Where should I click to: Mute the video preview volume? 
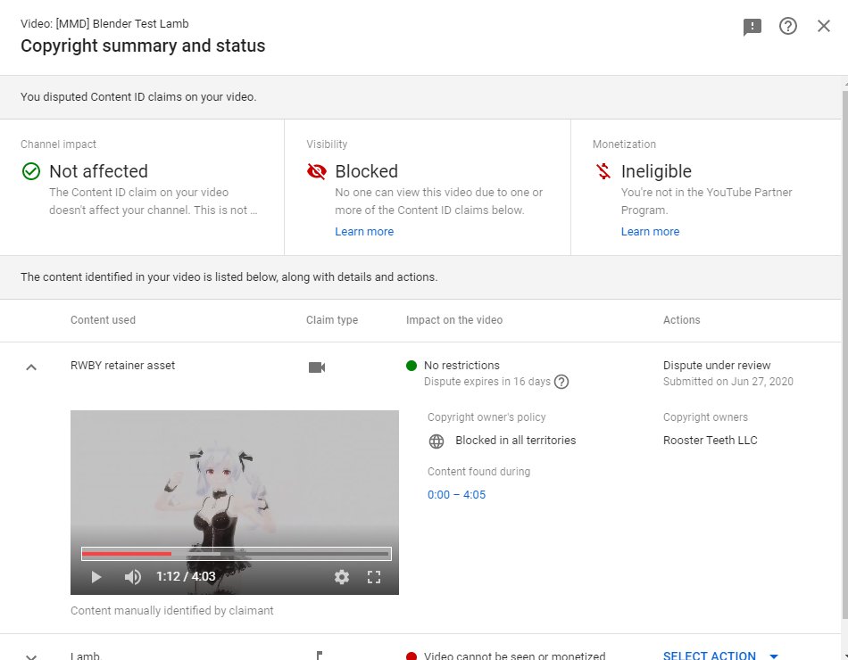click(132, 577)
